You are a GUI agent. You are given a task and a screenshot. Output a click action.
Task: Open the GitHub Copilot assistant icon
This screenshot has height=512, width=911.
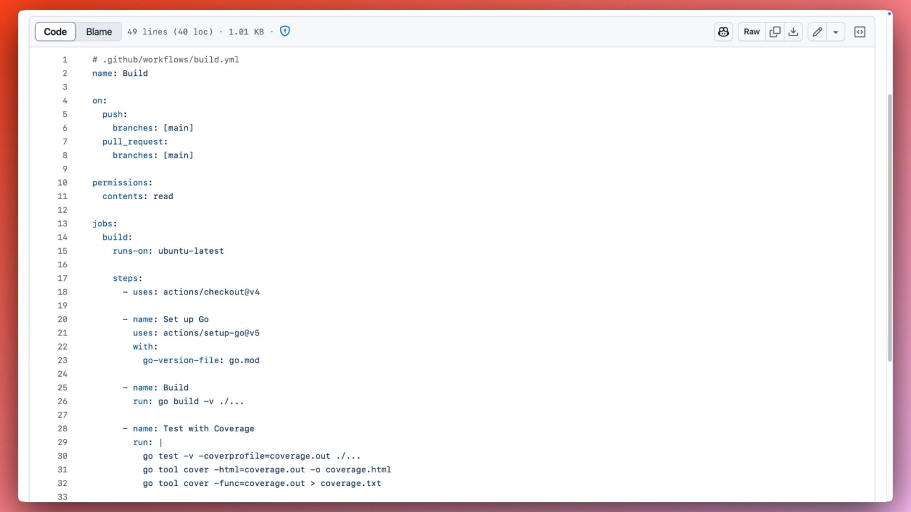[723, 31]
